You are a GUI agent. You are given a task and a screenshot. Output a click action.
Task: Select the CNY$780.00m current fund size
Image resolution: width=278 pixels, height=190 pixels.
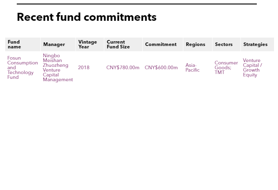(x=123, y=68)
